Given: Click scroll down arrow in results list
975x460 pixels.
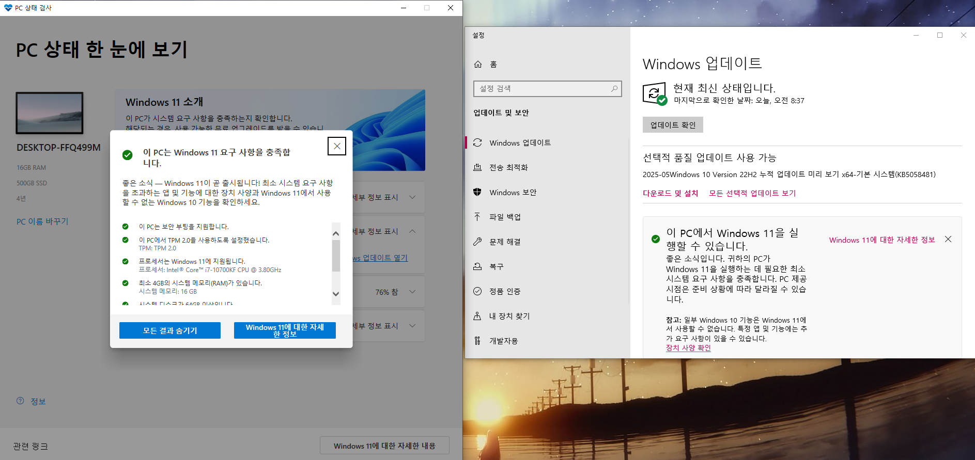Looking at the screenshot, I should (336, 294).
